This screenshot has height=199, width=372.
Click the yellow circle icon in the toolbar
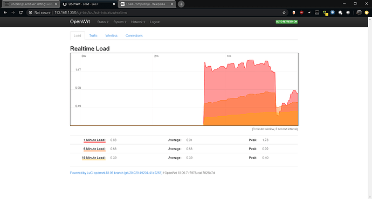click(x=367, y=12)
